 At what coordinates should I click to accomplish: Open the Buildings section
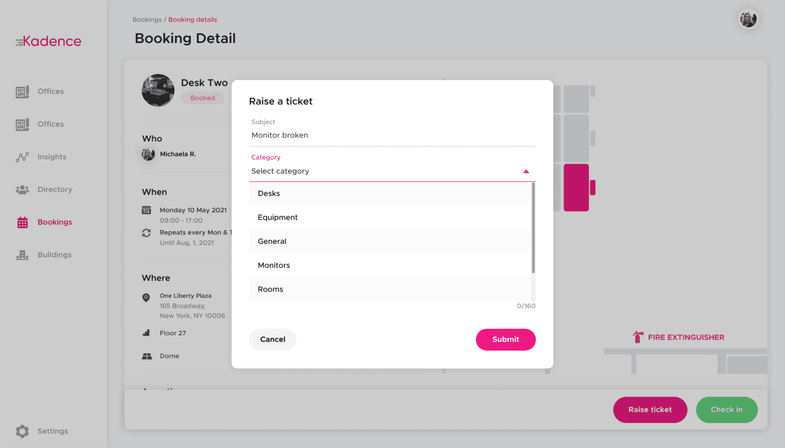[x=44, y=255]
